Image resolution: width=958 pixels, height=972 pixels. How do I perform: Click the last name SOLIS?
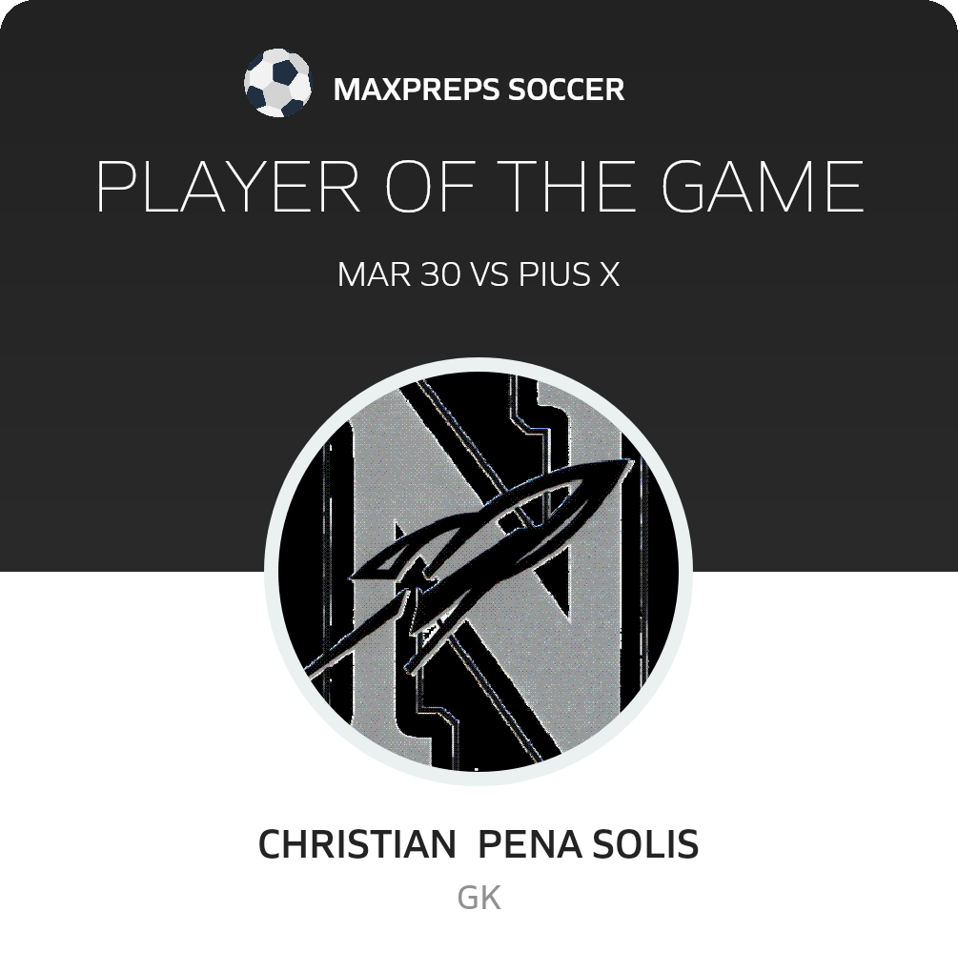pyautogui.click(x=645, y=844)
